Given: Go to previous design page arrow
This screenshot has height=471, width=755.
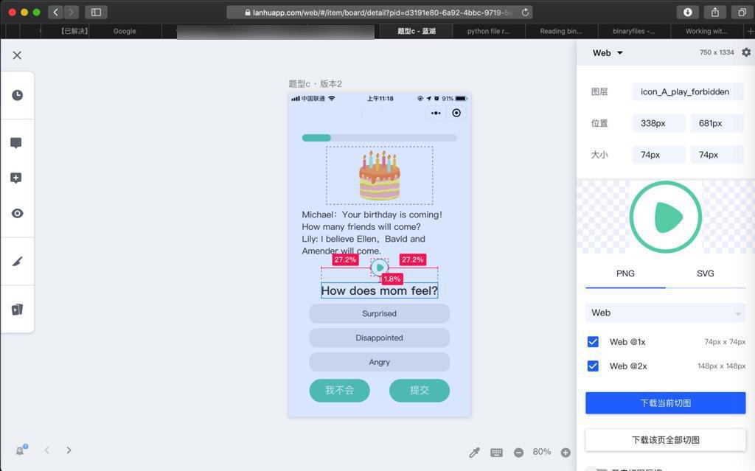Looking at the screenshot, I should tap(46, 450).
